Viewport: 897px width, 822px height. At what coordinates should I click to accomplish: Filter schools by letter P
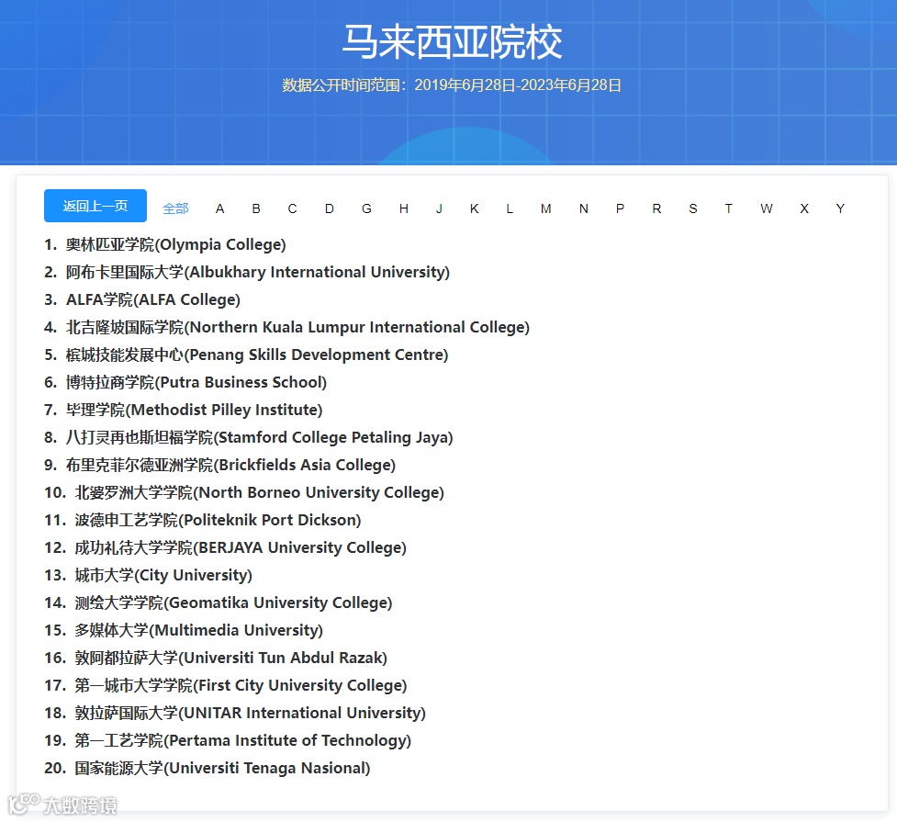click(x=620, y=208)
